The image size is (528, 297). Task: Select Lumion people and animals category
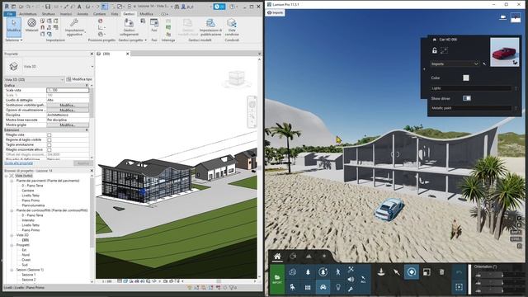point(338,272)
